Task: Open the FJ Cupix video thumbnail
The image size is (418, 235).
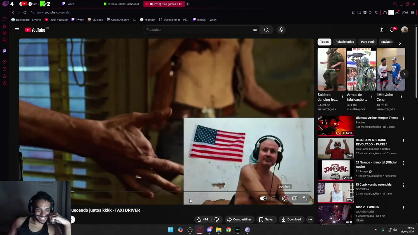Action: point(336,193)
